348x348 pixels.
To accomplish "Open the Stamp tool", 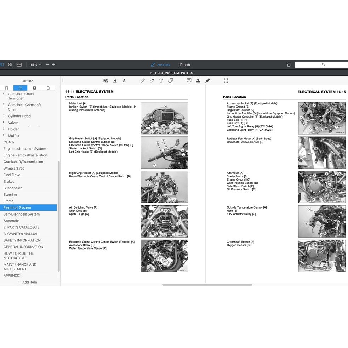I will pos(198,81).
